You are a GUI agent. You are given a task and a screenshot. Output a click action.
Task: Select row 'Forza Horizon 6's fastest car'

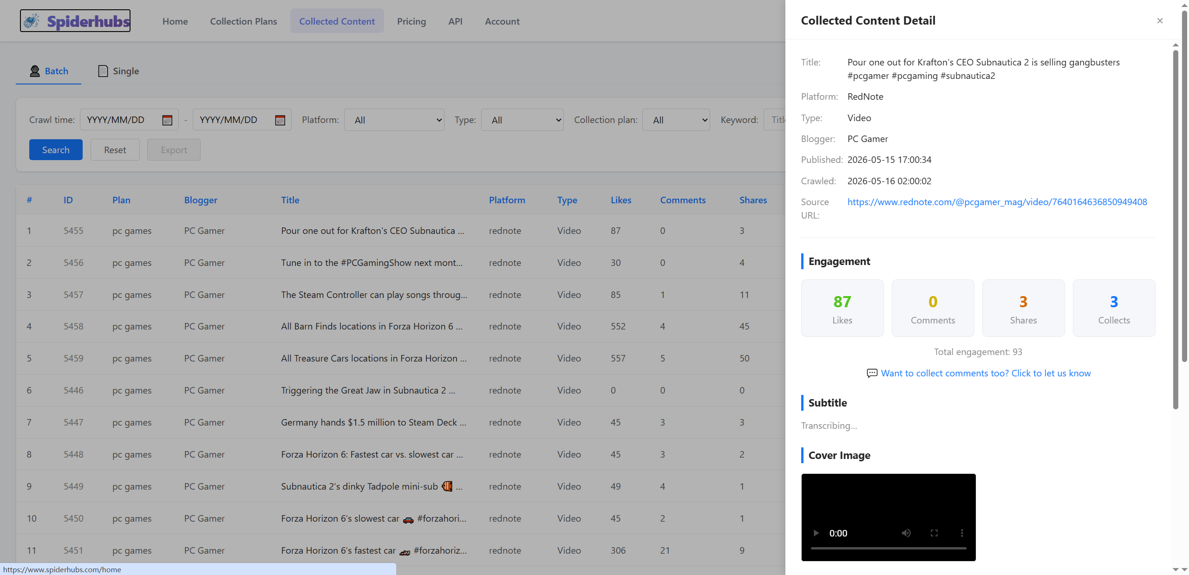(401, 550)
